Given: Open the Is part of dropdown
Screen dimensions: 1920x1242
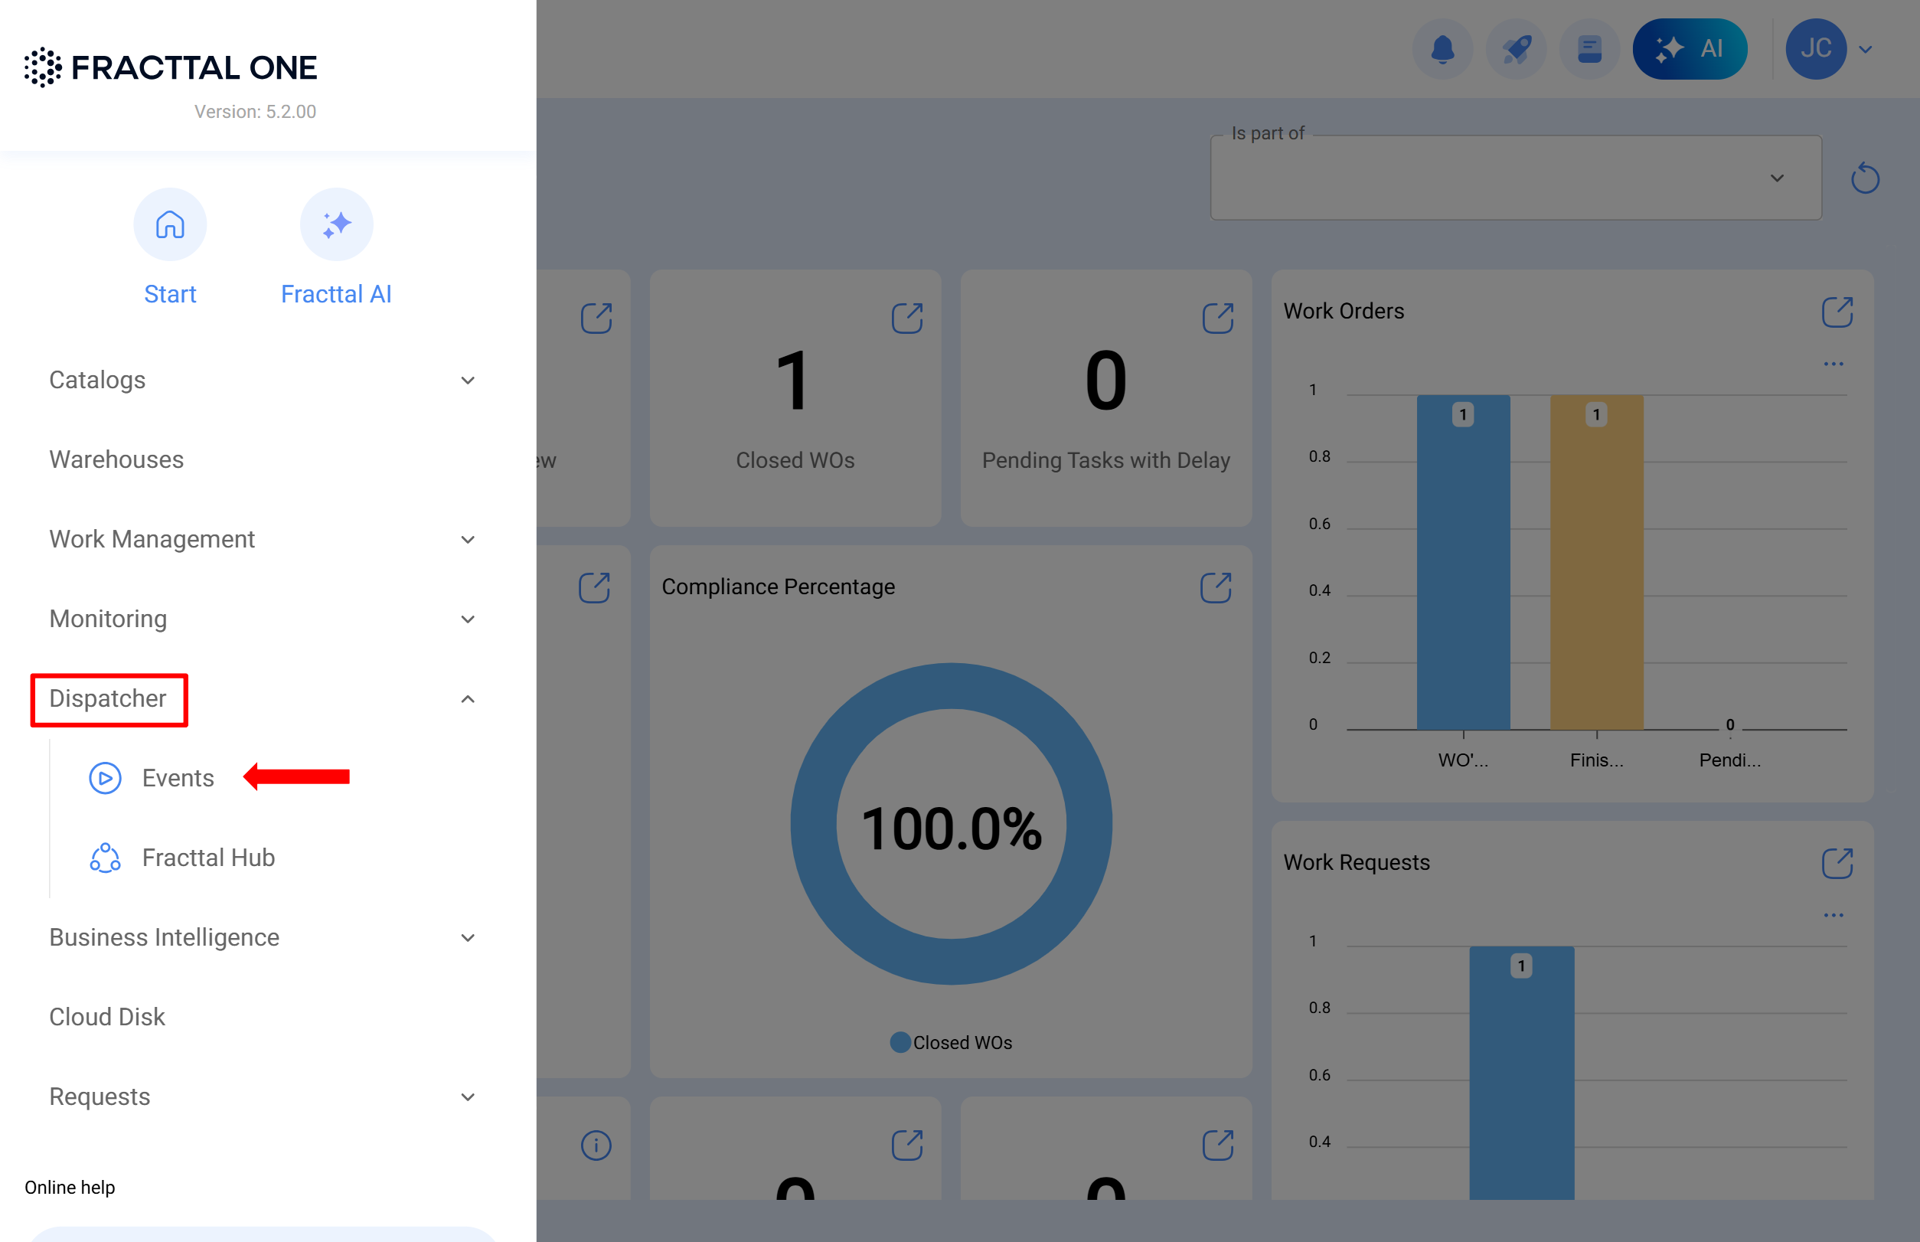Looking at the screenshot, I should click(1777, 178).
